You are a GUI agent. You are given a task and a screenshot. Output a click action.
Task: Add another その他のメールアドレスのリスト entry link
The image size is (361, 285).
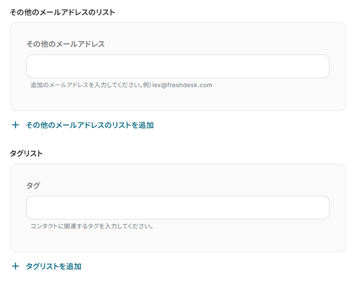(x=89, y=125)
